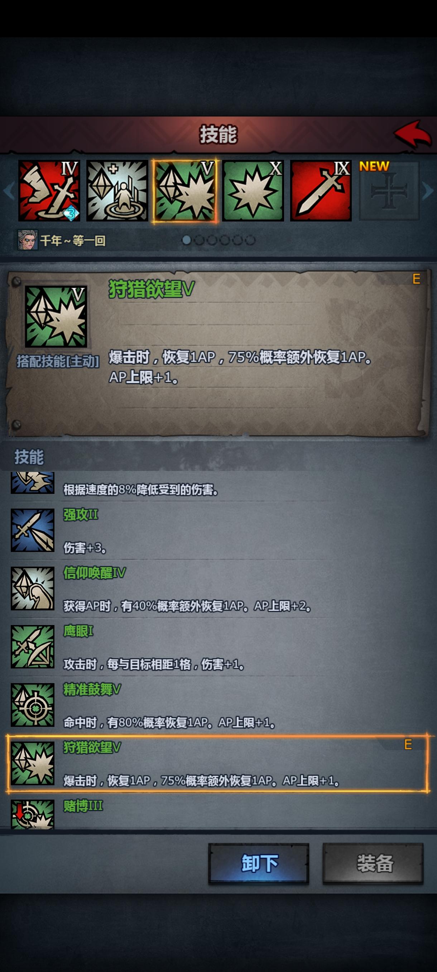
Task: Select the 强攻II skill icon
Action: [33, 530]
